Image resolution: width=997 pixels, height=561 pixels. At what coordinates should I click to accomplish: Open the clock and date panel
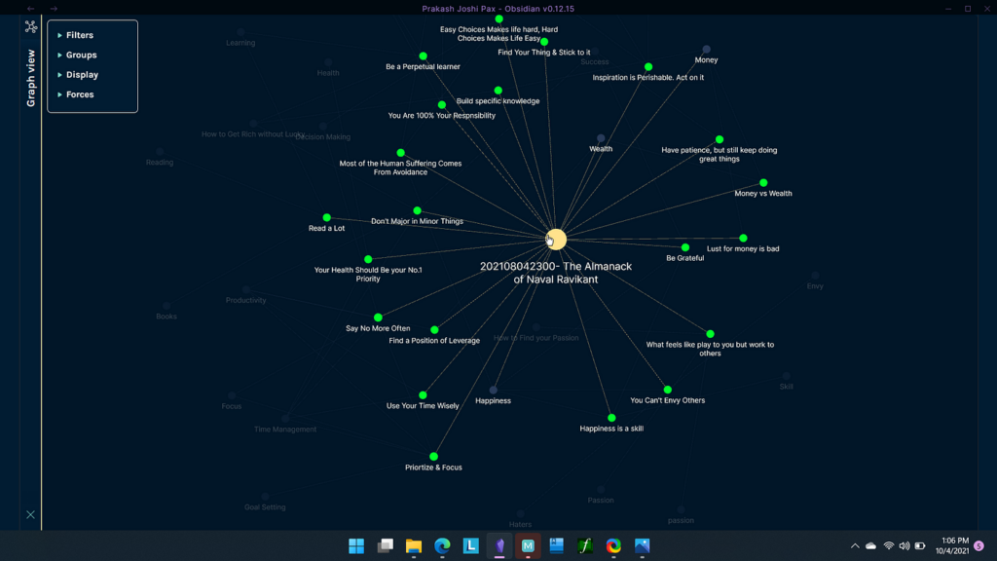click(952, 545)
